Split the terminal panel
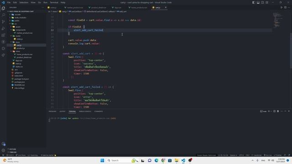 pyautogui.click(x=274, y=111)
